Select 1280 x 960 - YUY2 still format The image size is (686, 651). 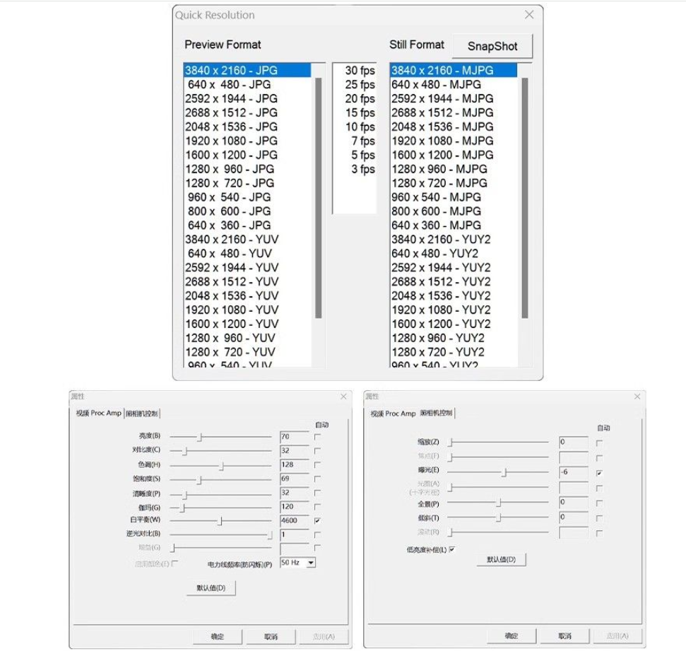[454, 338]
